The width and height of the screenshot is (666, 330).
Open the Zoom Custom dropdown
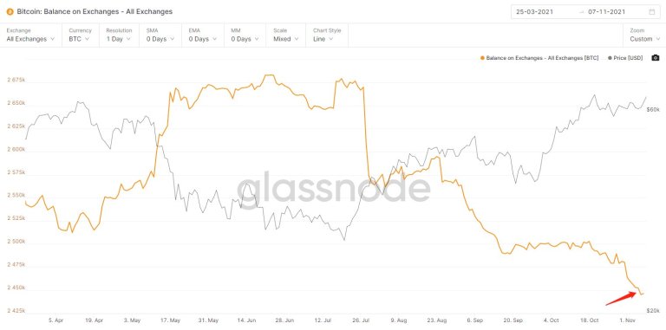pos(644,35)
